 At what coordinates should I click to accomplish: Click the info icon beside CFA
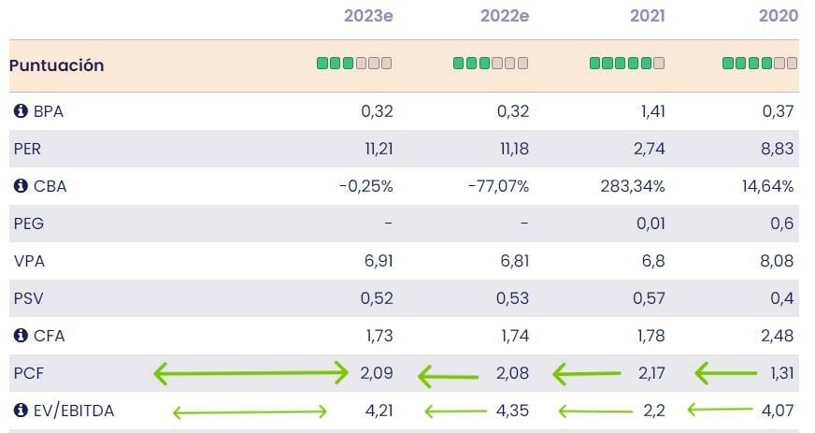point(21,336)
